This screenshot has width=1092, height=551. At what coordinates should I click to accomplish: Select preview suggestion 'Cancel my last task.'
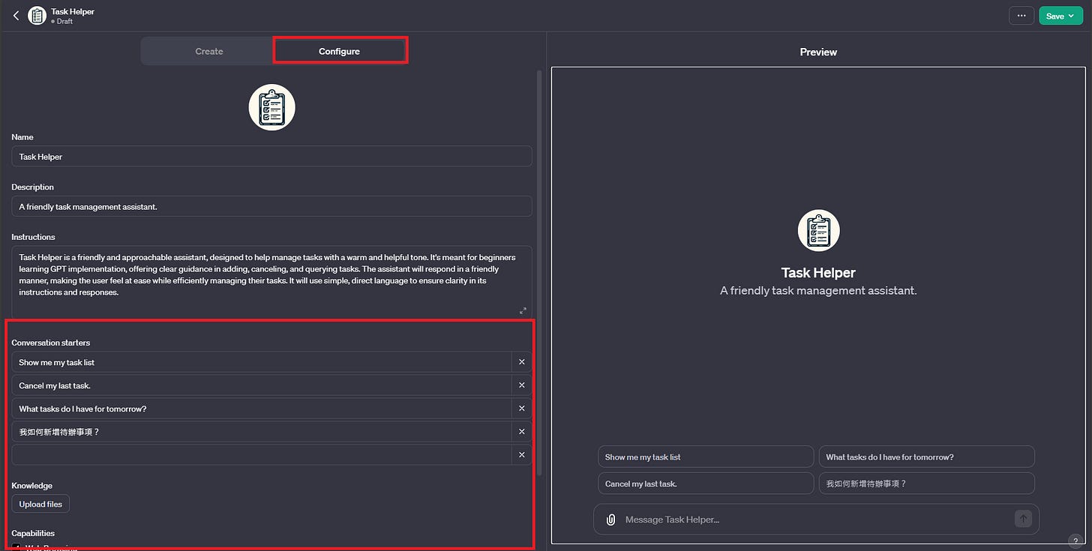point(706,484)
